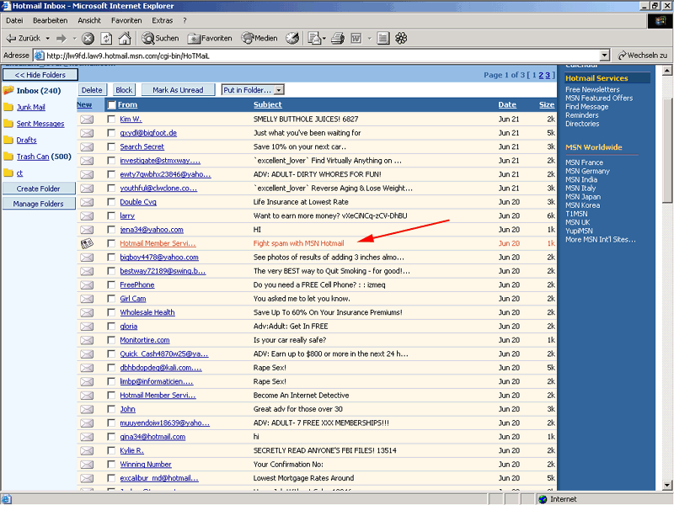This screenshot has height=505, width=674.
Task: Tick checkbox next to Double Cvg
Action: pyautogui.click(x=111, y=202)
